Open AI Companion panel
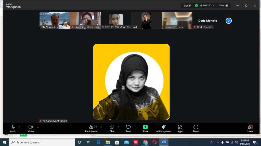261x146 pixels. [163, 128]
